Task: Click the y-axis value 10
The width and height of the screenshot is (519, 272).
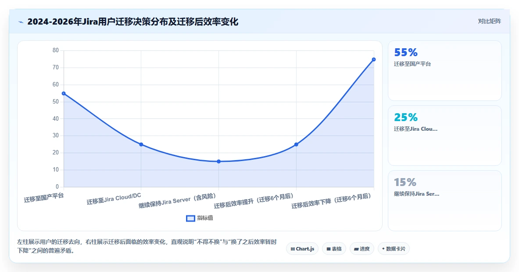Action: pos(56,170)
